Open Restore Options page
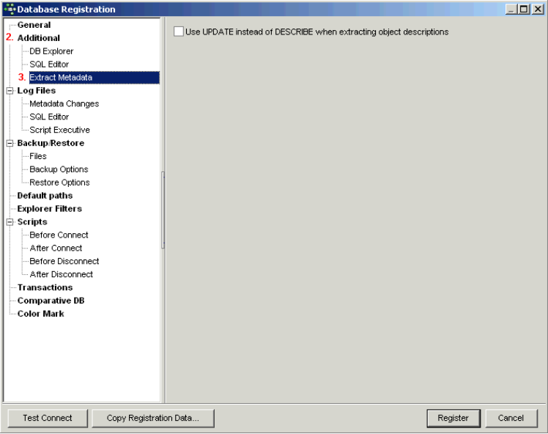The height and width of the screenshot is (434, 548). pyautogui.click(x=59, y=183)
